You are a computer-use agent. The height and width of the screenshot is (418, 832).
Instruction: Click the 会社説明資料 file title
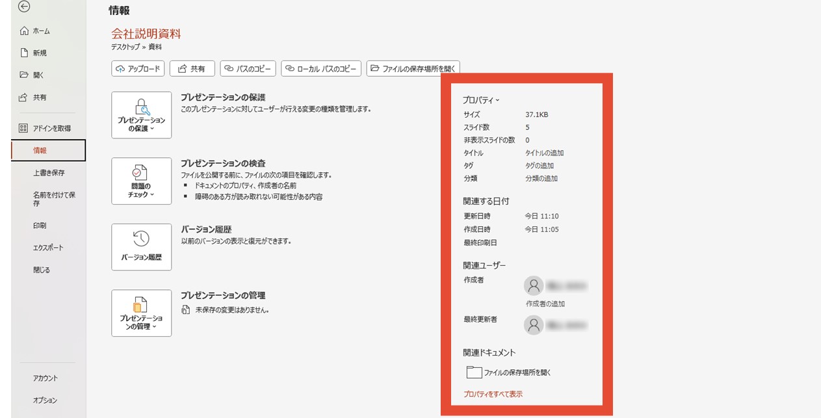click(x=146, y=34)
